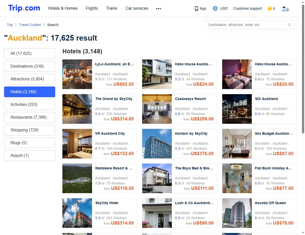Click LyLo Auckland hotel title
This screenshot has width=305, height=235.
coord(114,64)
